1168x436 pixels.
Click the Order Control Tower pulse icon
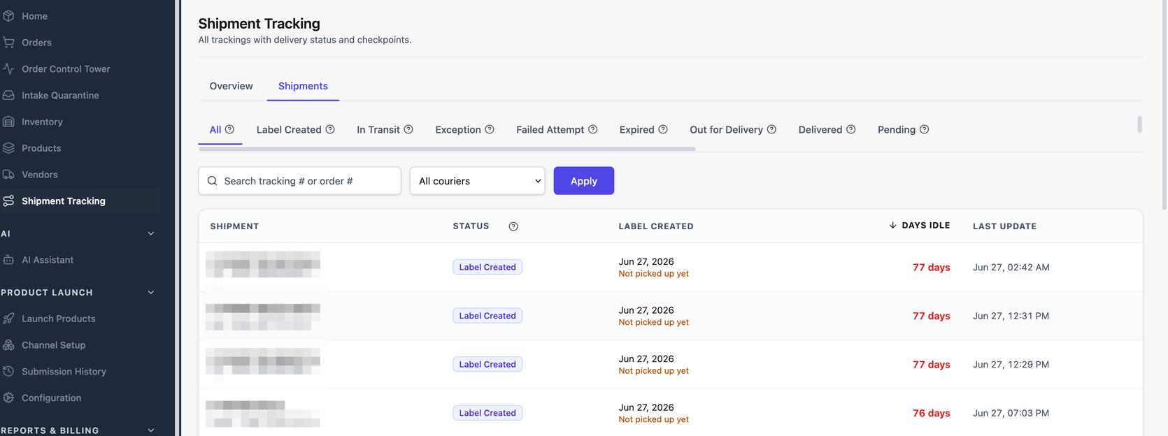[8, 69]
